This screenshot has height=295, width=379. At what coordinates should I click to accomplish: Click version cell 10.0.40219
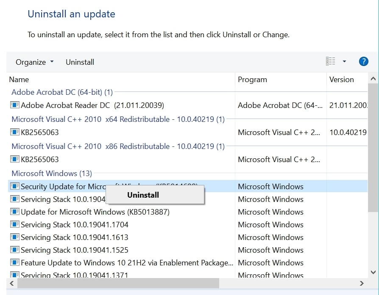[x=348, y=132]
